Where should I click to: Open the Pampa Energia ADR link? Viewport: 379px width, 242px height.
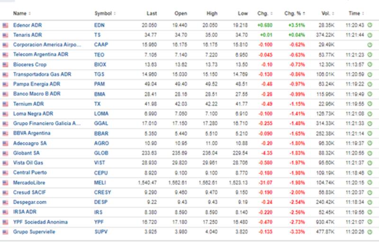tap(34, 84)
